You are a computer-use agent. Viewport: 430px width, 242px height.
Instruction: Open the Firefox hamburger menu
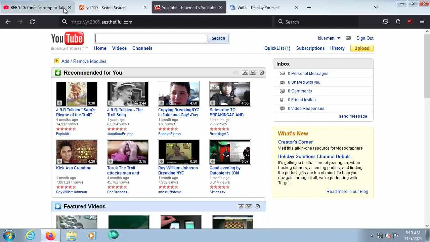(422, 22)
